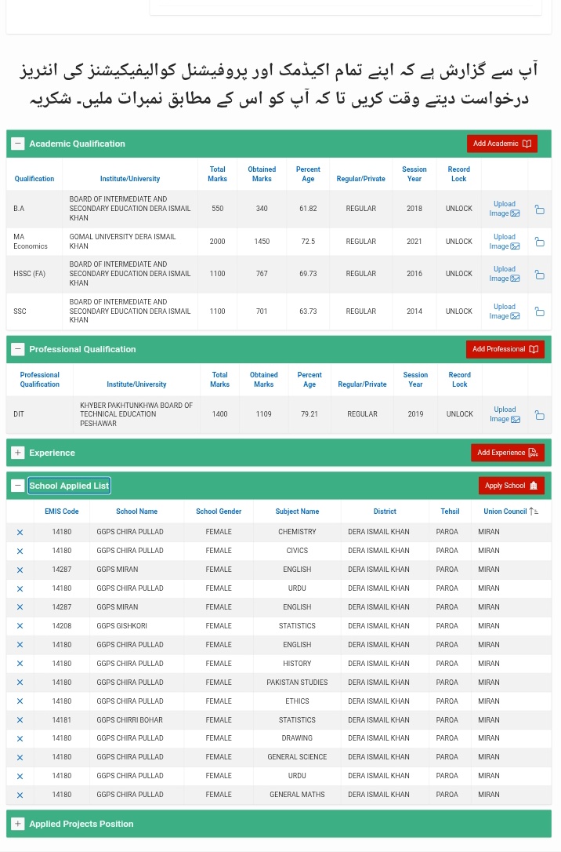Expand the Applied Projects Position section
The image size is (561, 852).
point(18,824)
